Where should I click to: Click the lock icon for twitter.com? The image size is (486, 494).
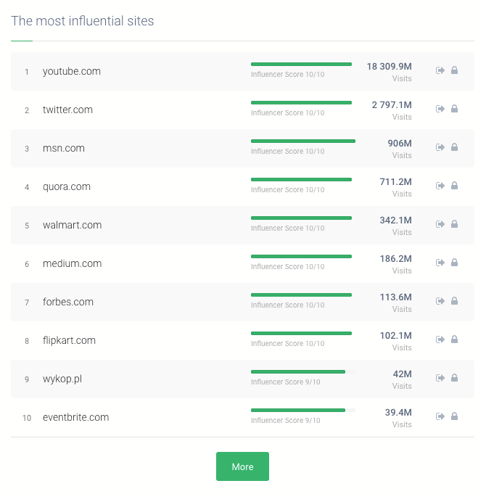click(x=454, y=108)
